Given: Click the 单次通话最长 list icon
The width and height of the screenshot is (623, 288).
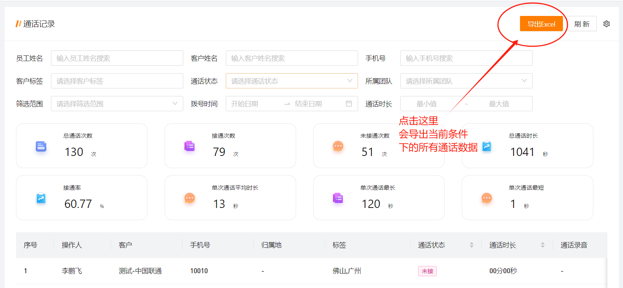Looking at the screenshot, I should [338, 198].
